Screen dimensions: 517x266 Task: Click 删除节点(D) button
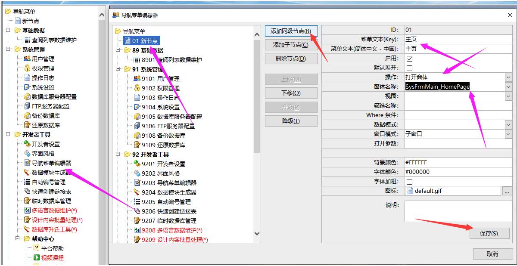click(x=291, y=59)
